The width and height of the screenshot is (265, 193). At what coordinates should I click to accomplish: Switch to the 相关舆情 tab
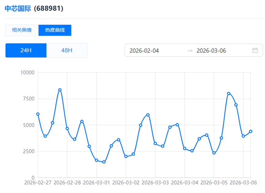[22, 30]
